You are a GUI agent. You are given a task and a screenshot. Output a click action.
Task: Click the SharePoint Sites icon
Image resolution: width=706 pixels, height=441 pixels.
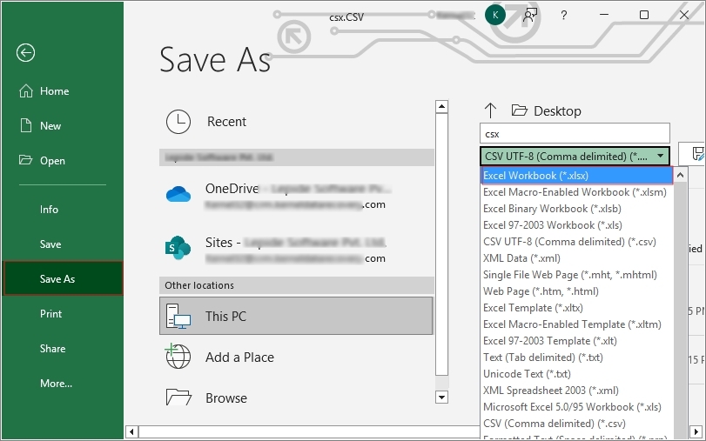click(178, 248)
